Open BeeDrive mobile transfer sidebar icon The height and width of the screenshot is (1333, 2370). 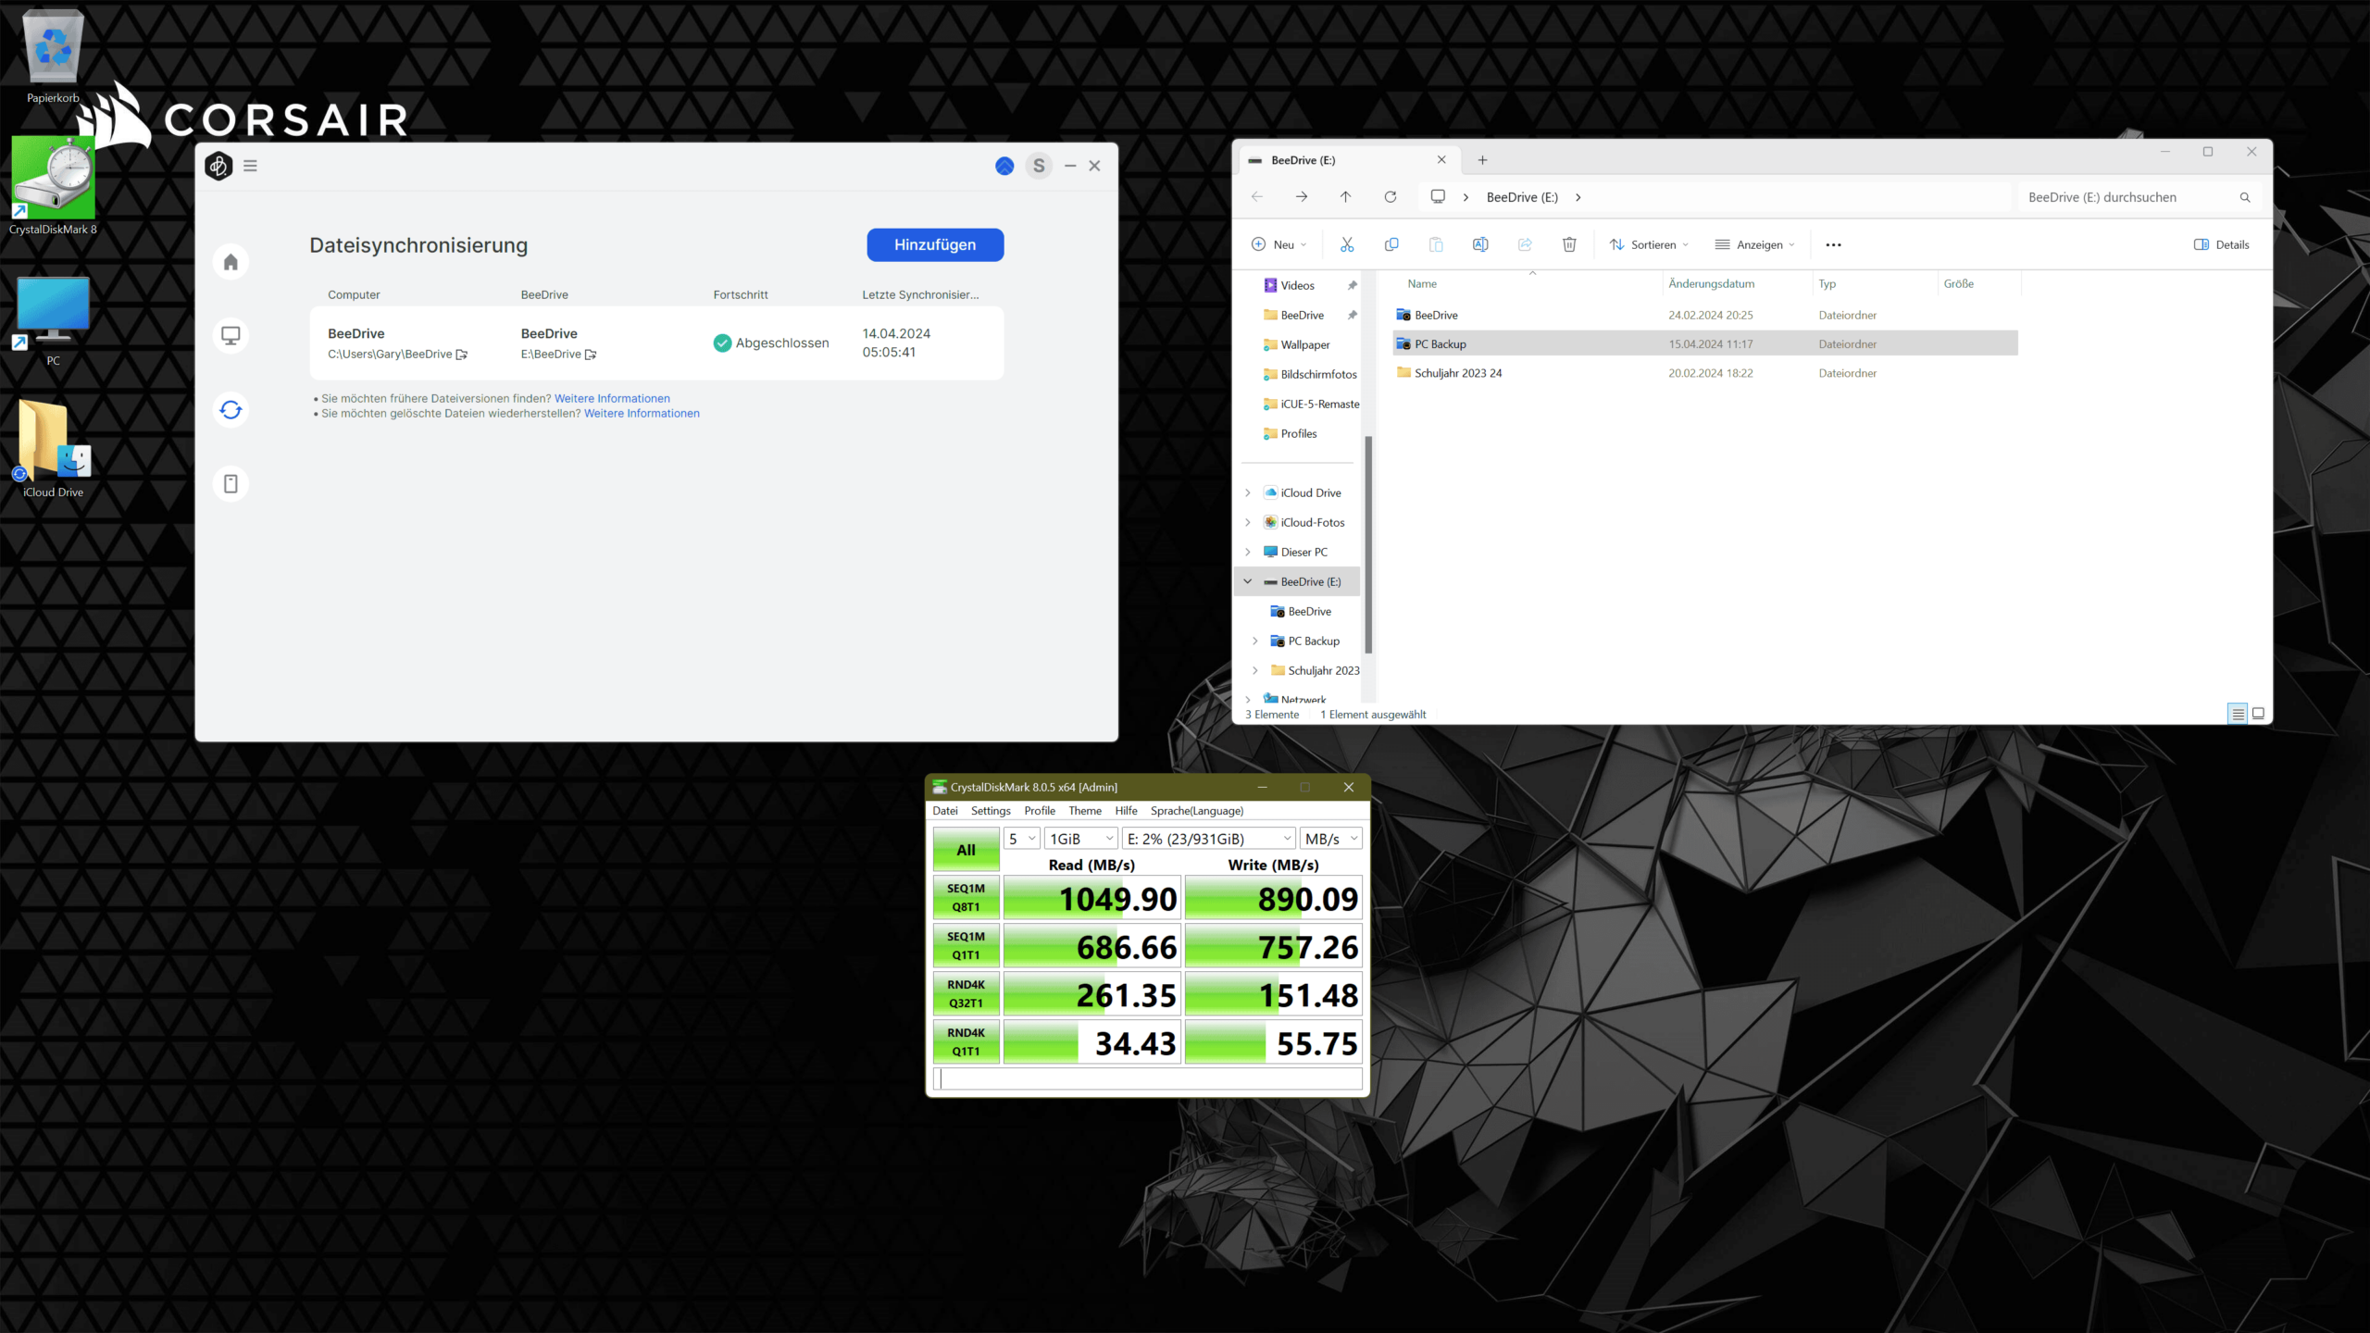pyautogui.click(x=231, y=484)
